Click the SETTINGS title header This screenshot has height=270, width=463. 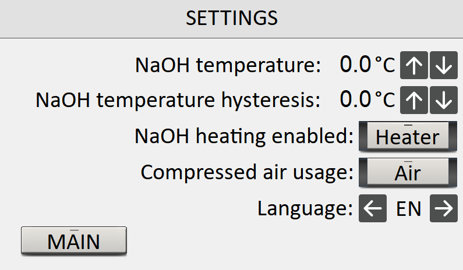(x=232, y=19)
